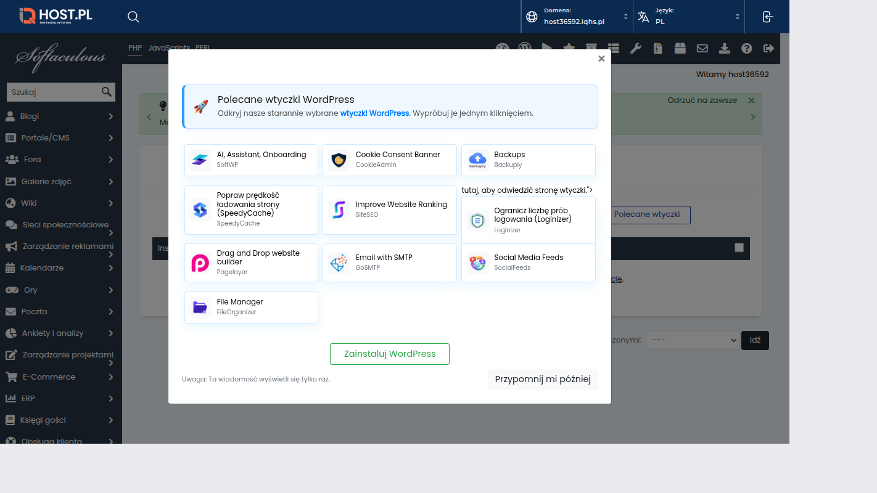
Task: Open the '---' bulk action dropdown
Action: tap(692, 340)
